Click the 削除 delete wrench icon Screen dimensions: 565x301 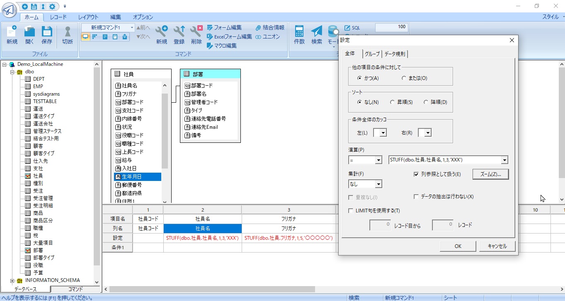point(196,35)
